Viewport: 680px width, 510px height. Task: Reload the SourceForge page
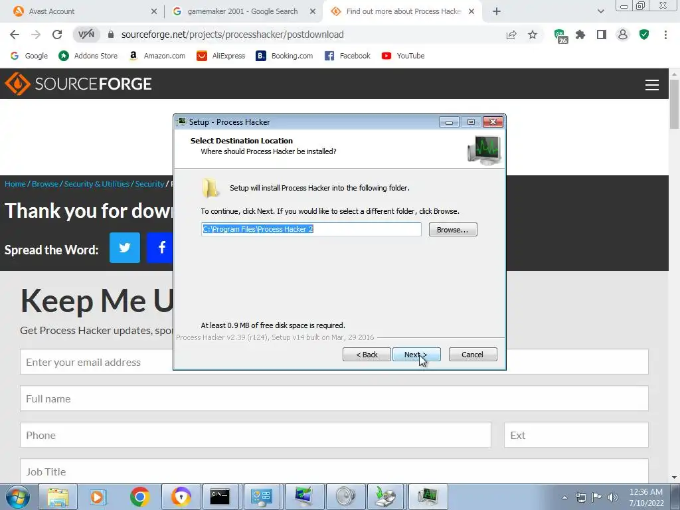[57, 35]
